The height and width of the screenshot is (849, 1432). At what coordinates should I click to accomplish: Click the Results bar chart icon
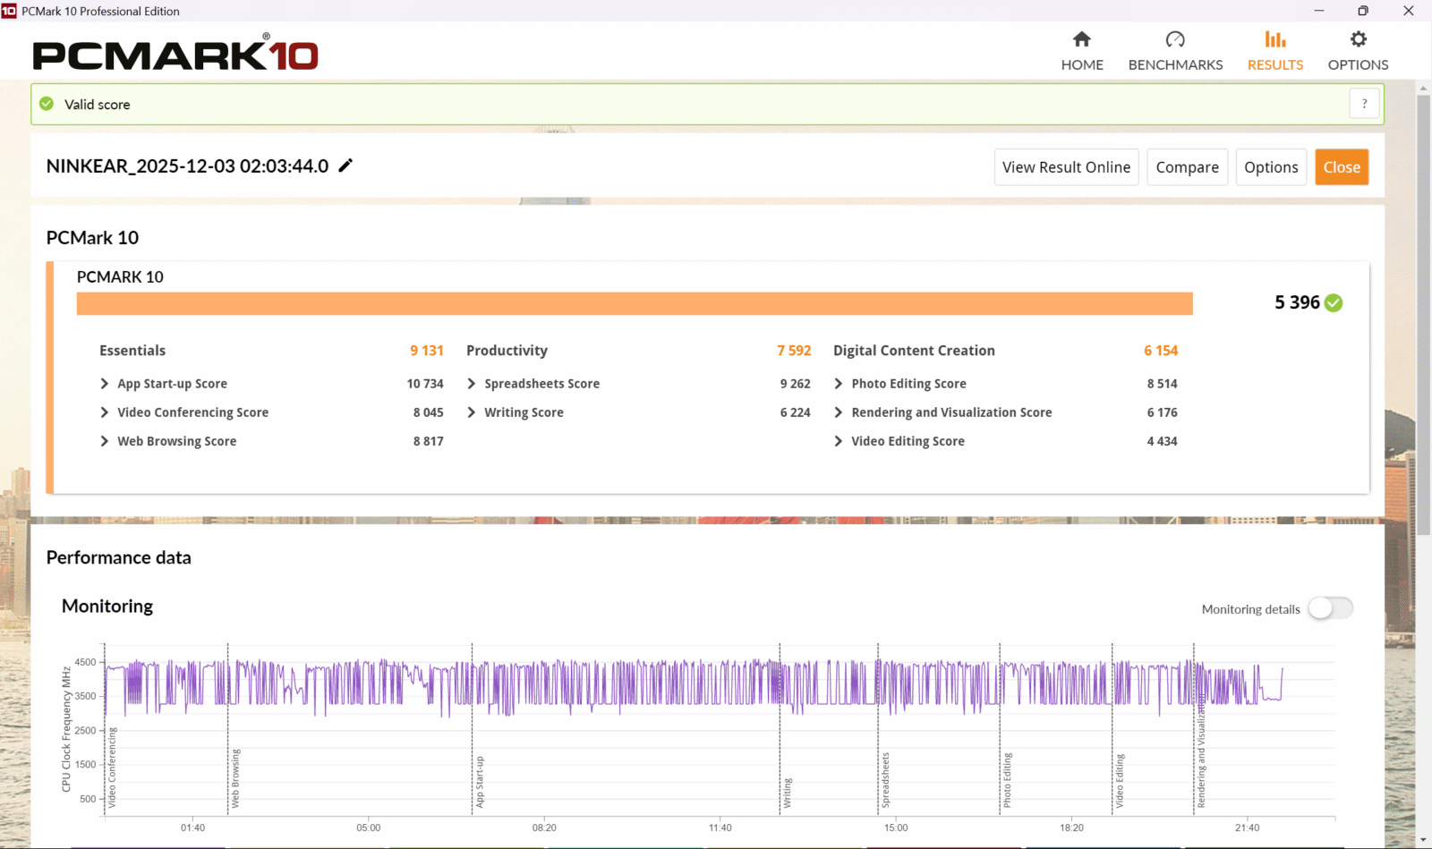pyautogui.click(x=1274, y=39)
